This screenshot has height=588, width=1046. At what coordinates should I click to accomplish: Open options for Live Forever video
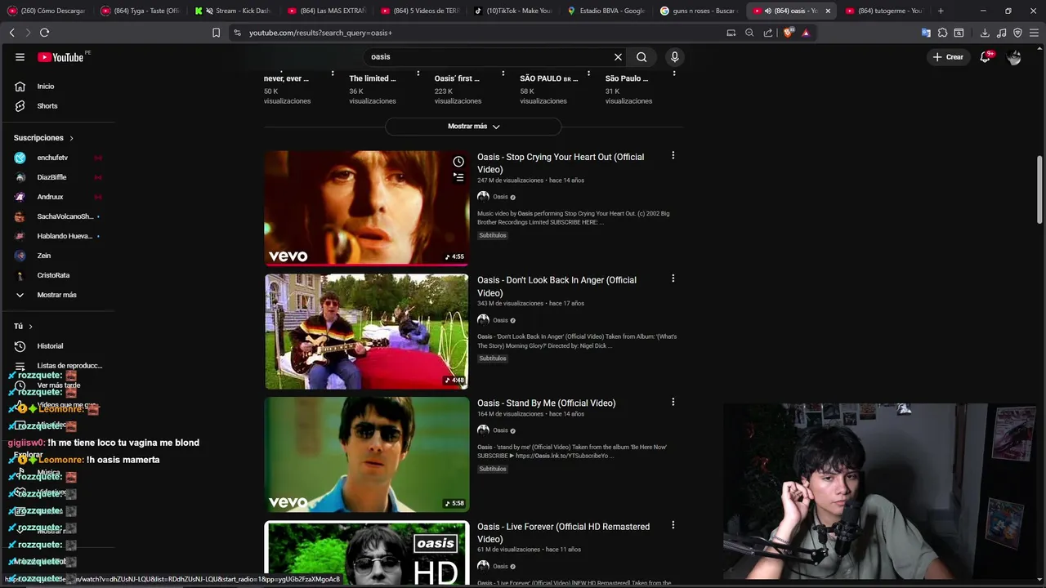673,525
